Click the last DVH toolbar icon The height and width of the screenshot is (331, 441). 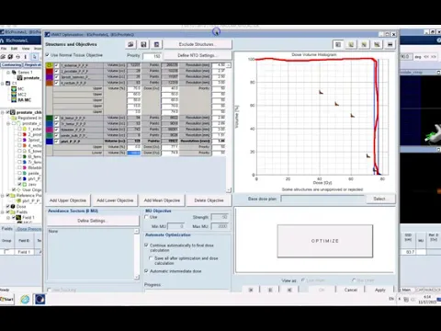coord(390,44)
